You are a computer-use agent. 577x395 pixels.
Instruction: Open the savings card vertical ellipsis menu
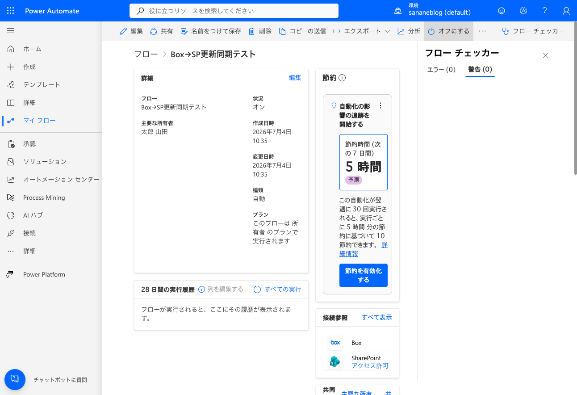[380, 106]
